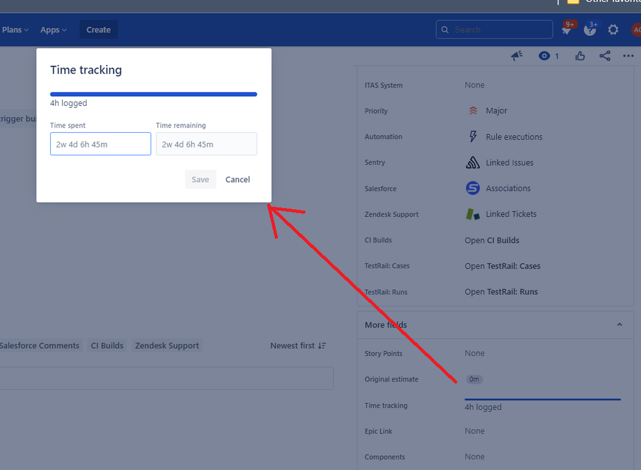Click the Search input box

click(494, 30)
